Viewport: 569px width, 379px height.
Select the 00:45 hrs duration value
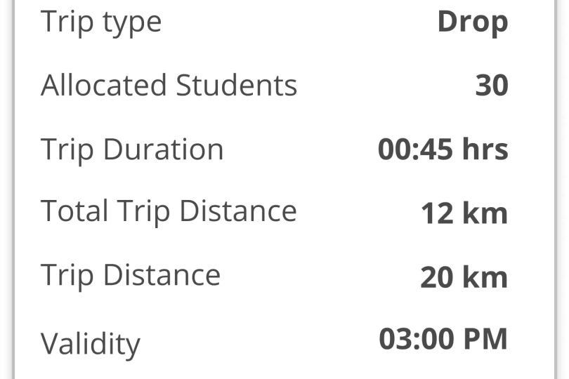443,149
